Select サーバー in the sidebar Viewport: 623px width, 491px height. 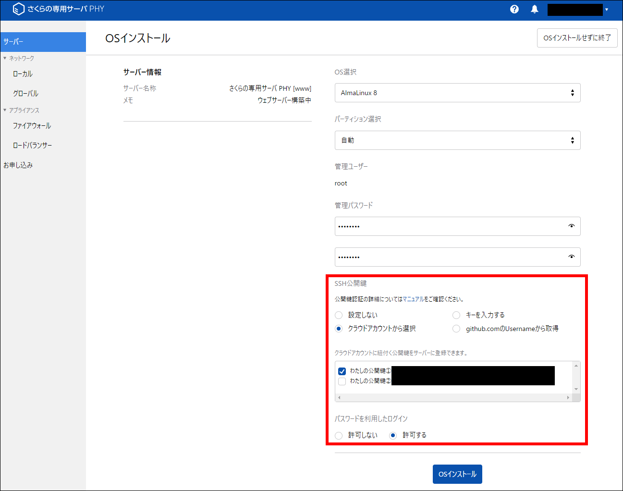tap(43, 42)
